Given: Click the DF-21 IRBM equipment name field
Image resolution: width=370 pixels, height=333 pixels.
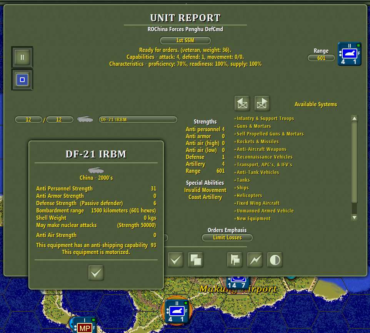Looking at the screenshot, I should [x=138, y=119].
